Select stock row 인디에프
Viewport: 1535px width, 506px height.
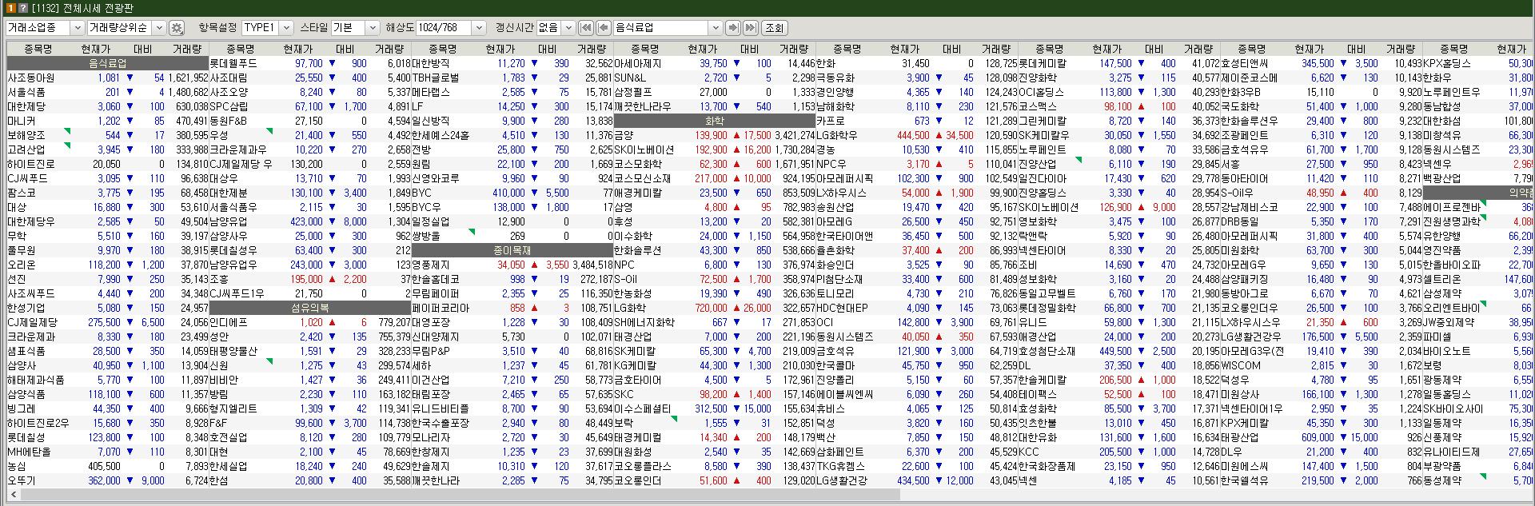(x=310, y=322)
